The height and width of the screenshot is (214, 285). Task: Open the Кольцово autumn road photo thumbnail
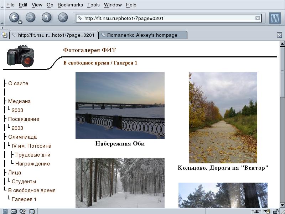click(x=223, y=118)
